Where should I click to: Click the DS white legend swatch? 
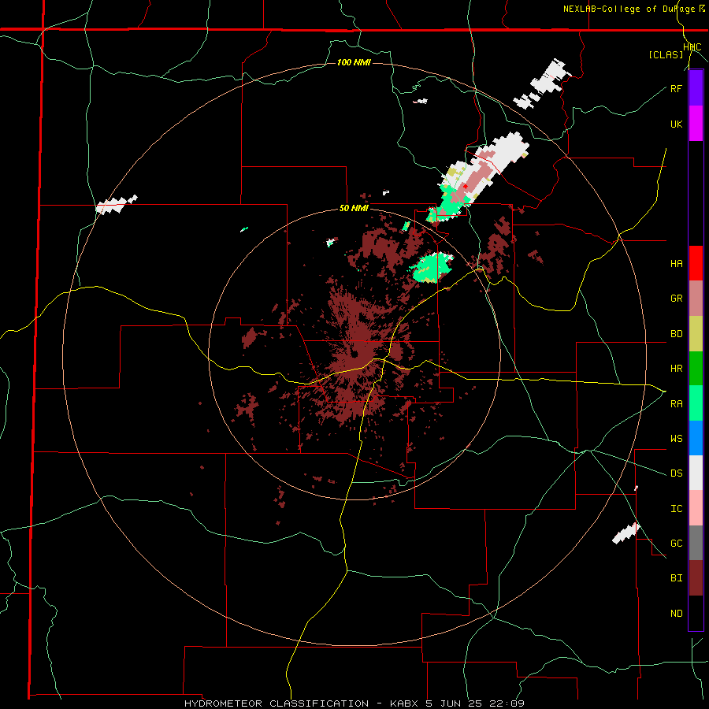pos(696,473)
